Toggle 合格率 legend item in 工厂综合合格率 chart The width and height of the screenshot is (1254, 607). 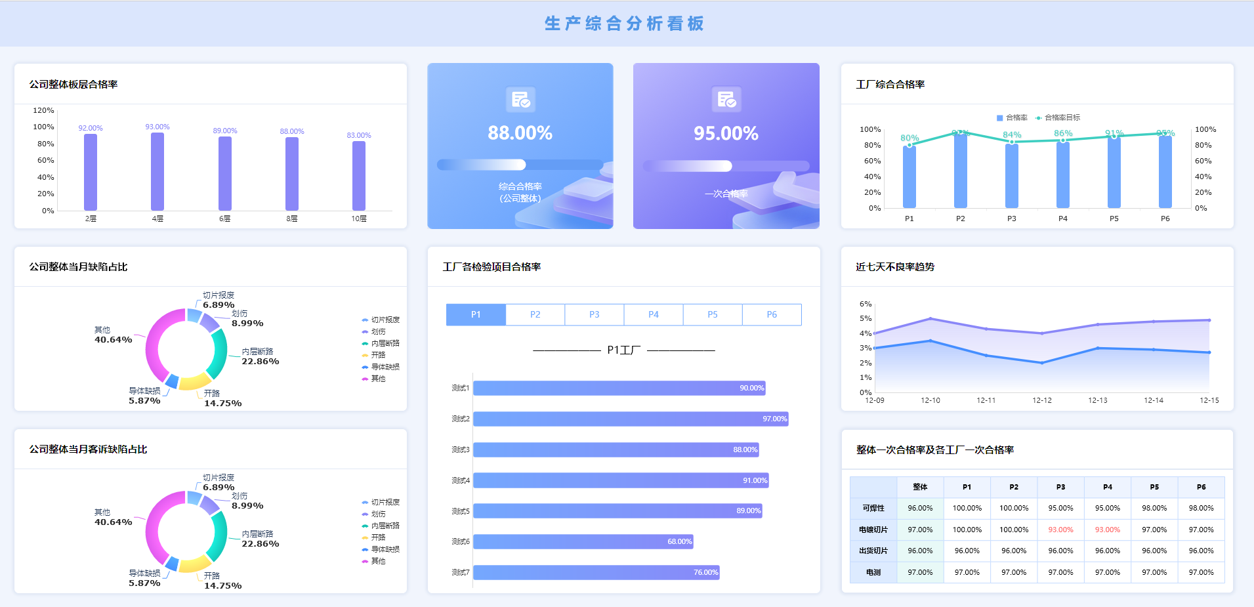1012,117
